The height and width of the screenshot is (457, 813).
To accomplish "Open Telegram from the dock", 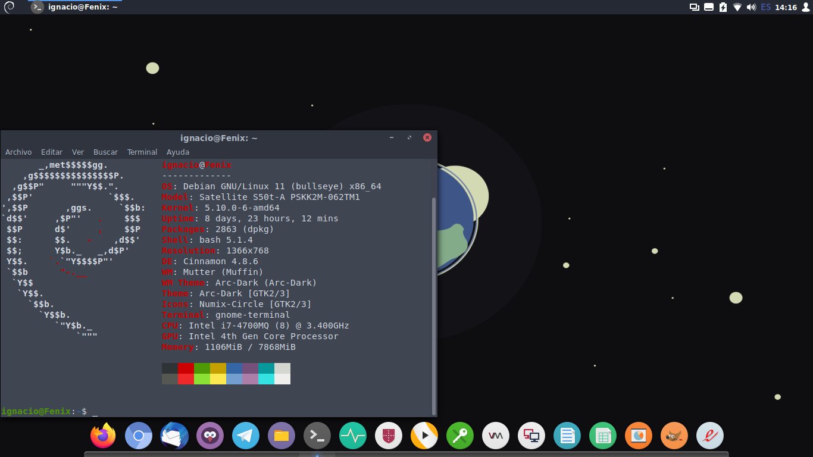I will click(x=246, y=436).
